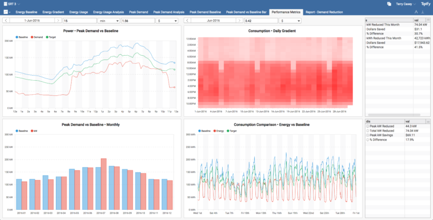This screenshot has width=433, height=220.
Task: Open the '$' currency dropdown next to 0.42
Action: coord(290,21)
